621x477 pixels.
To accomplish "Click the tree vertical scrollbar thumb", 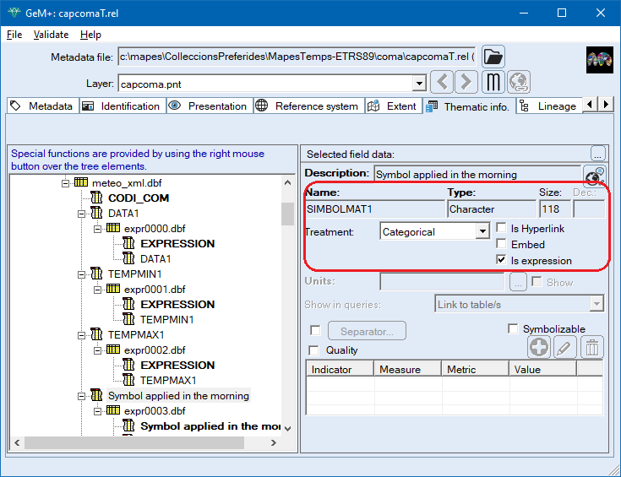I will [287, 214].
